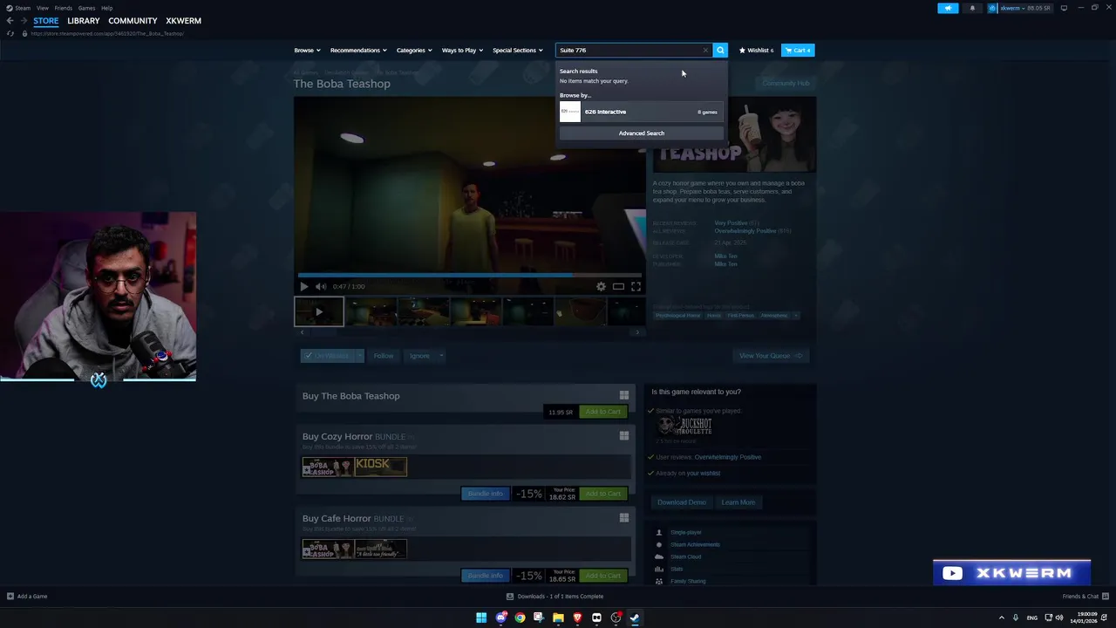The height and width of the screenshot is (628, 1116).
Task: Seek on the video progress bar
Action: 469,275
